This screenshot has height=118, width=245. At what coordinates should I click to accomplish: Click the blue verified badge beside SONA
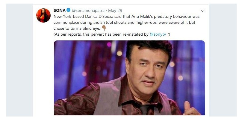coord(68,10)
